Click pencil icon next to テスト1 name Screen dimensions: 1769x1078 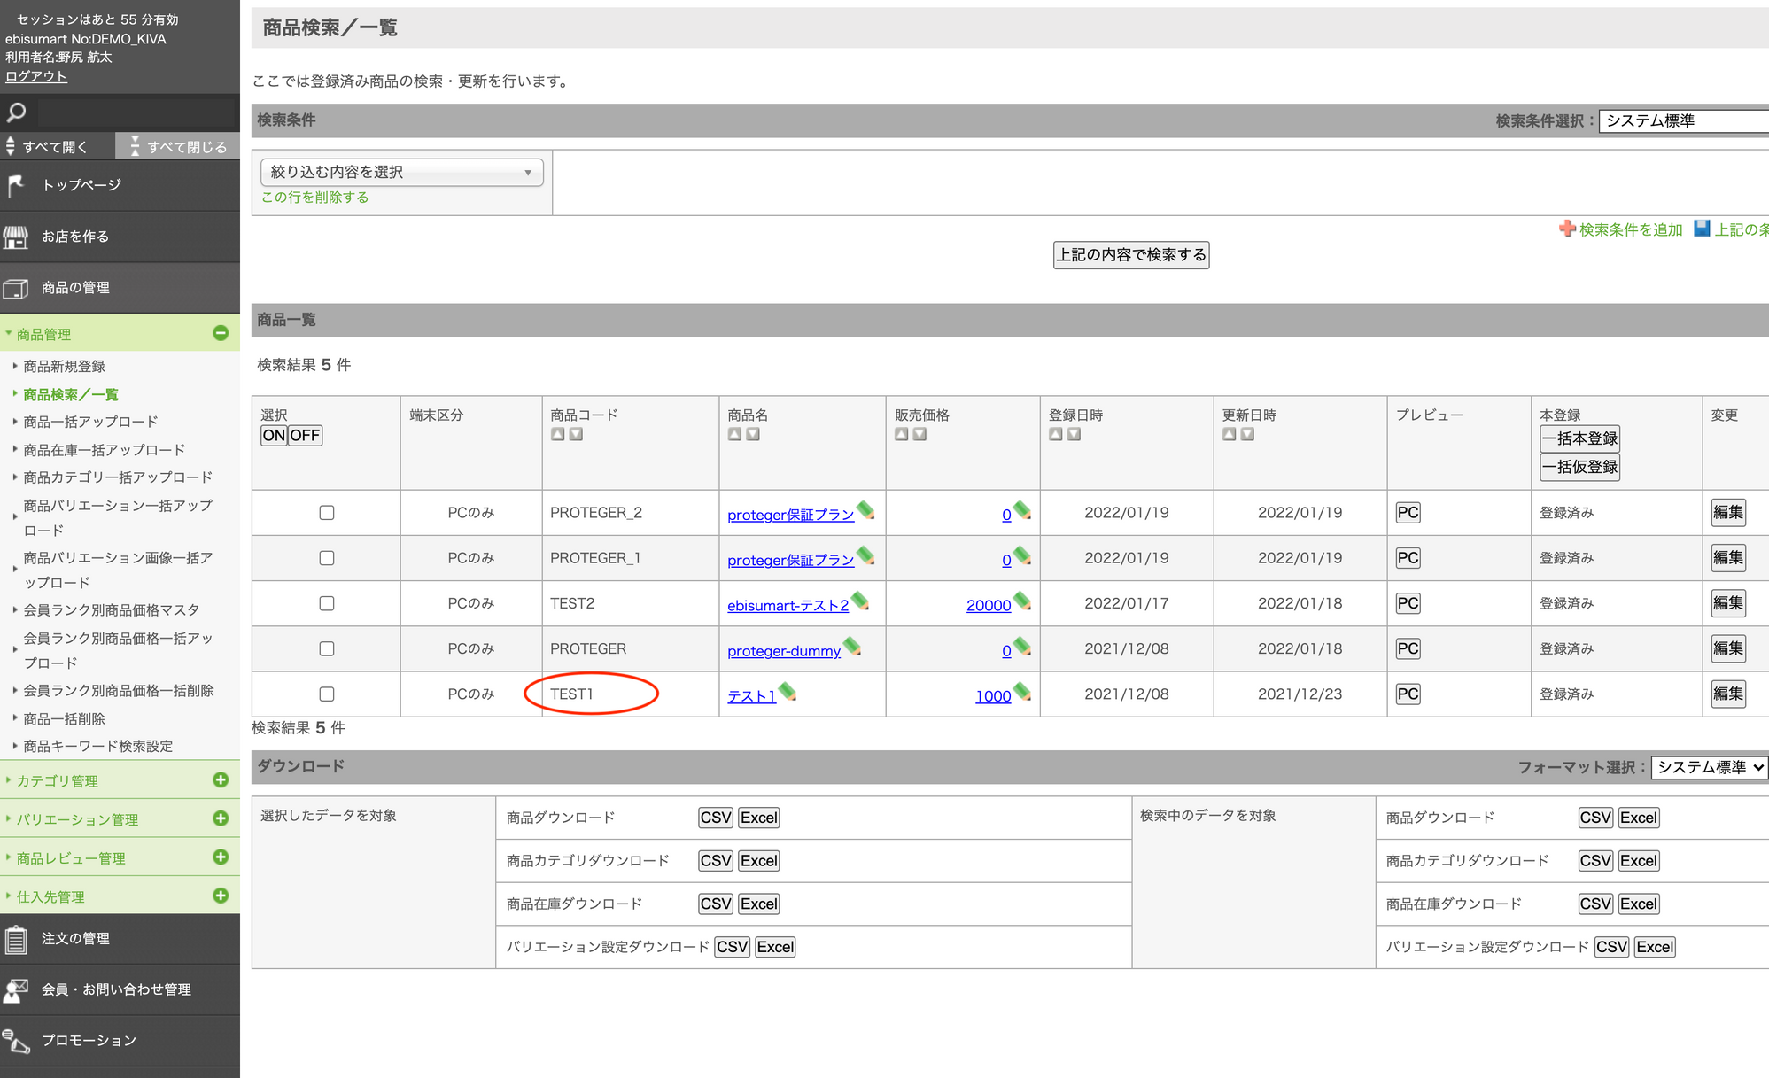coord(788,693)
